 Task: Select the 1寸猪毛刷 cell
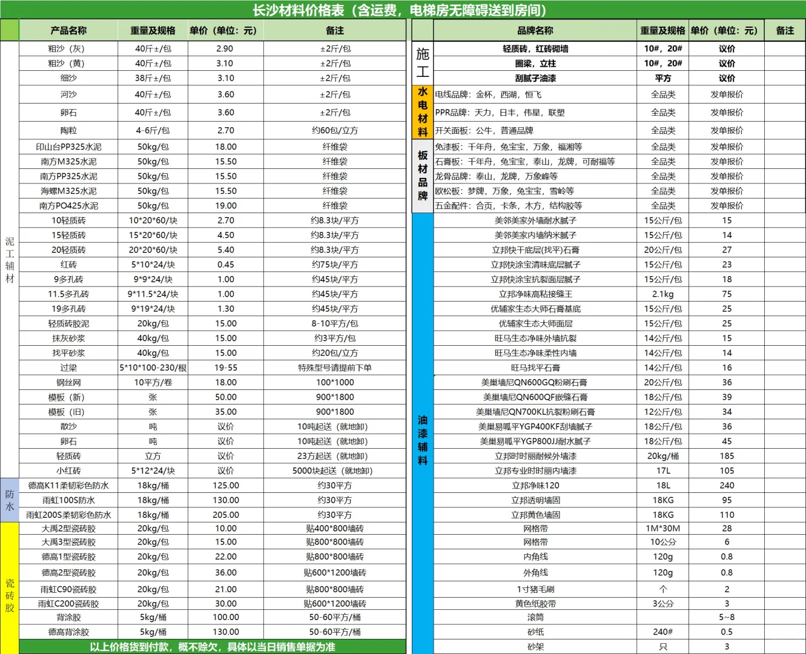pos(535,589)
